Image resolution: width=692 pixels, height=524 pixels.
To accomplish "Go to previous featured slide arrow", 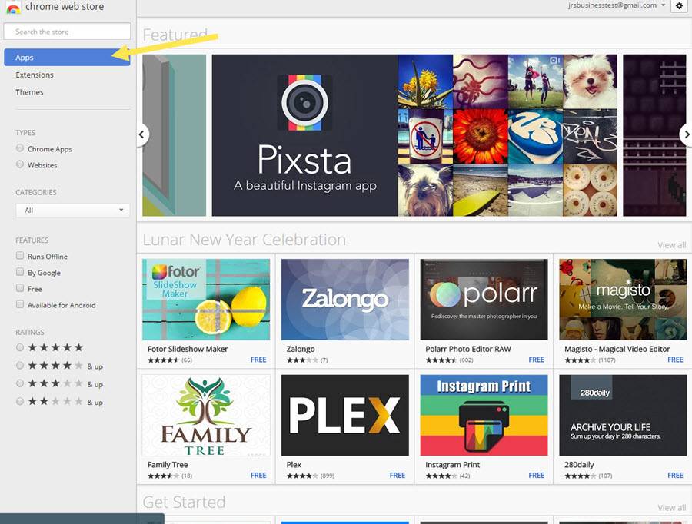I will tap(141, 134).
